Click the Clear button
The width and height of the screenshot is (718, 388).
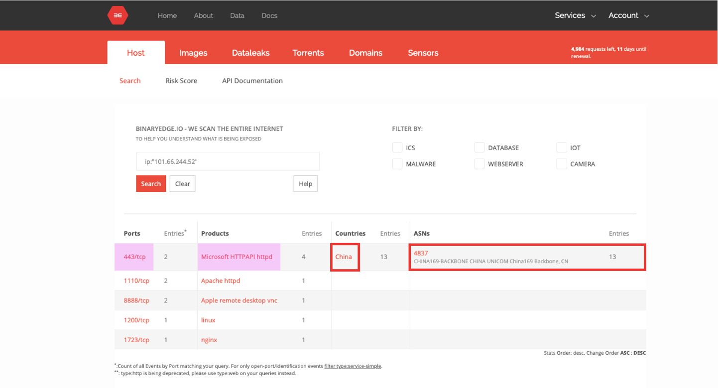pos(183,184)
